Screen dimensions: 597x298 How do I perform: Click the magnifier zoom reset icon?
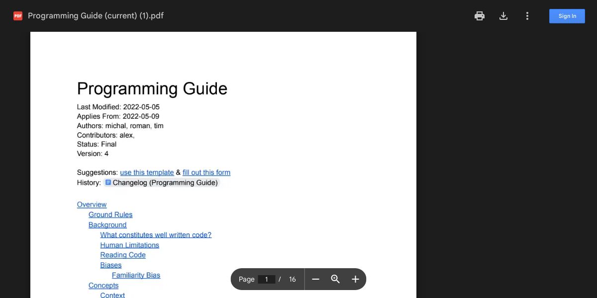(x=335, y=279)
